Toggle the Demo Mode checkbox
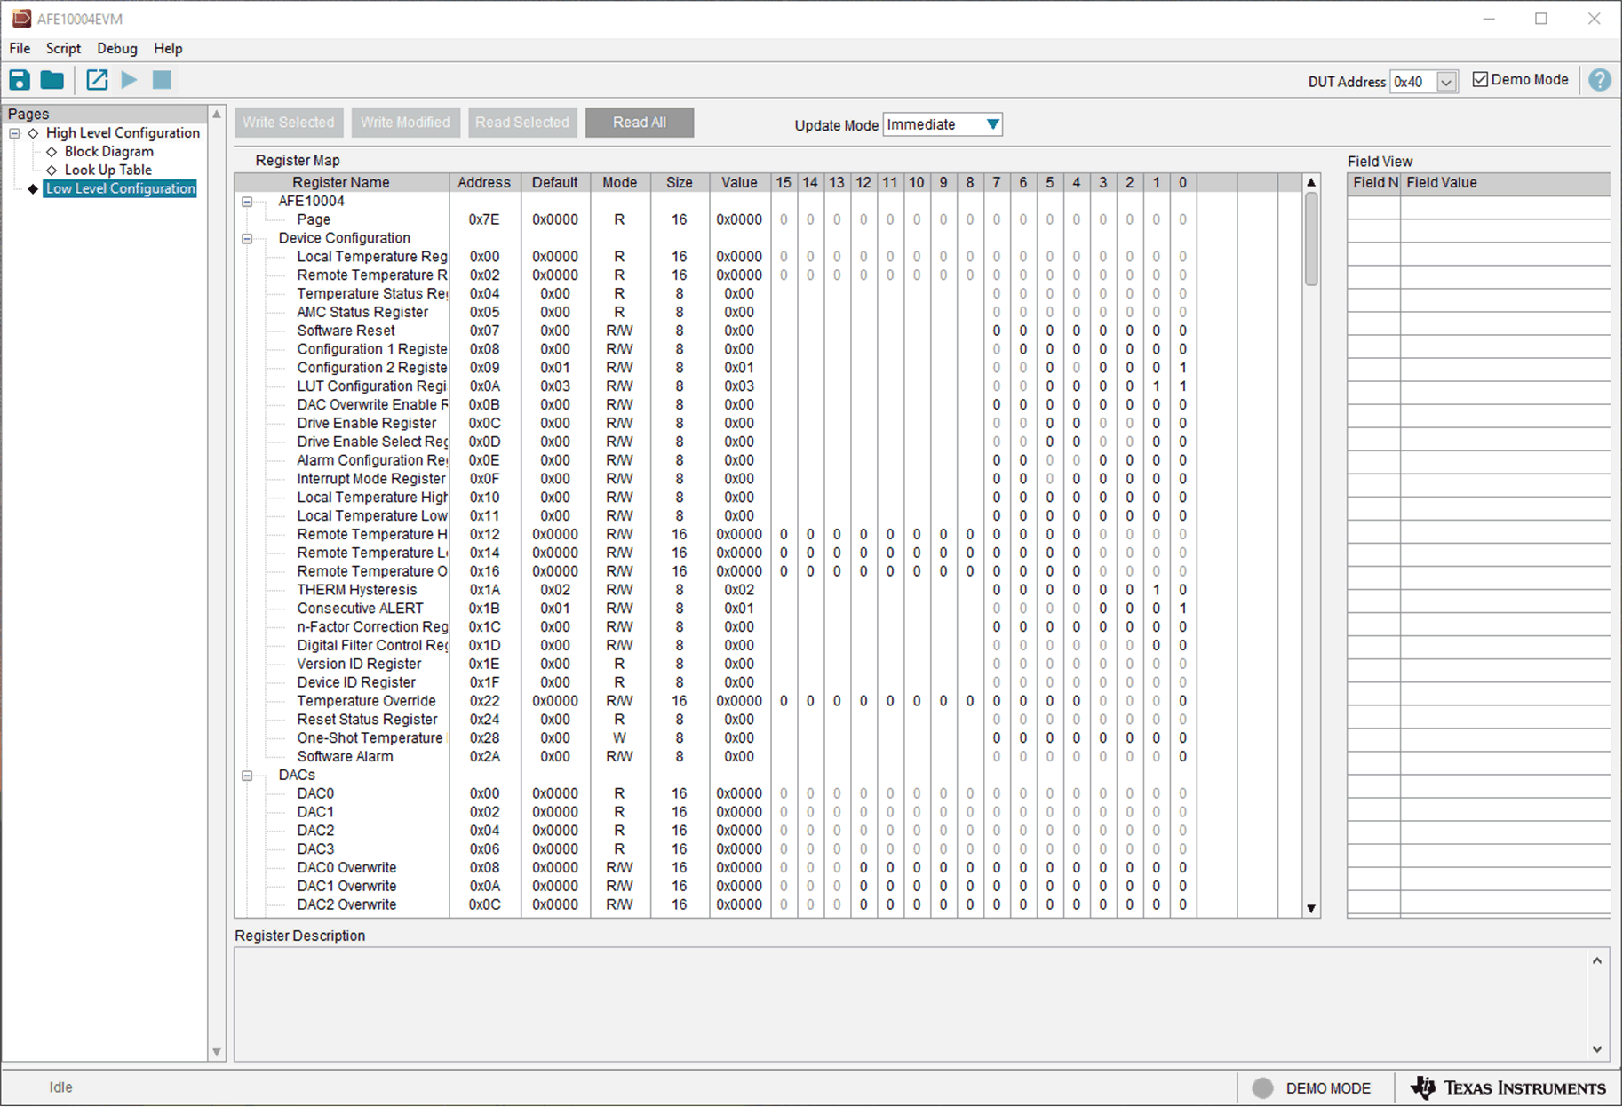Screen dimensions: 1623x1107 coord(1480,78)
